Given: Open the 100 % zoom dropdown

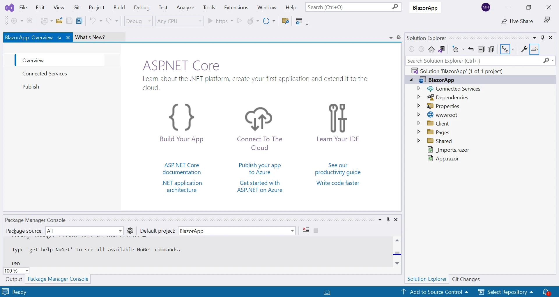Looking at the screenshot, I should click(x=16, y=271).
